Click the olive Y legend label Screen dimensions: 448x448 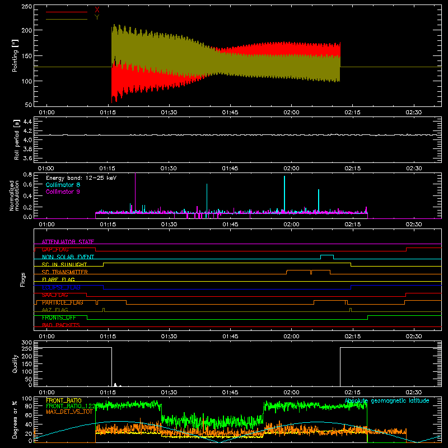click(97, 17)
